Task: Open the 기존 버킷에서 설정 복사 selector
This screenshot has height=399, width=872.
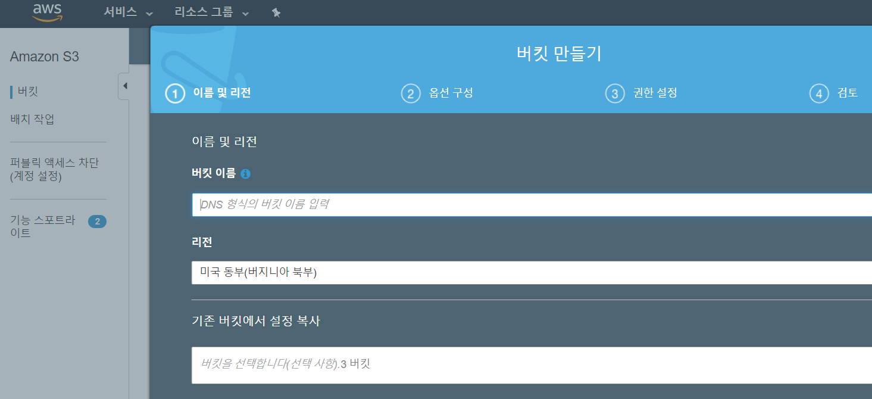Action: pos(532,365)
